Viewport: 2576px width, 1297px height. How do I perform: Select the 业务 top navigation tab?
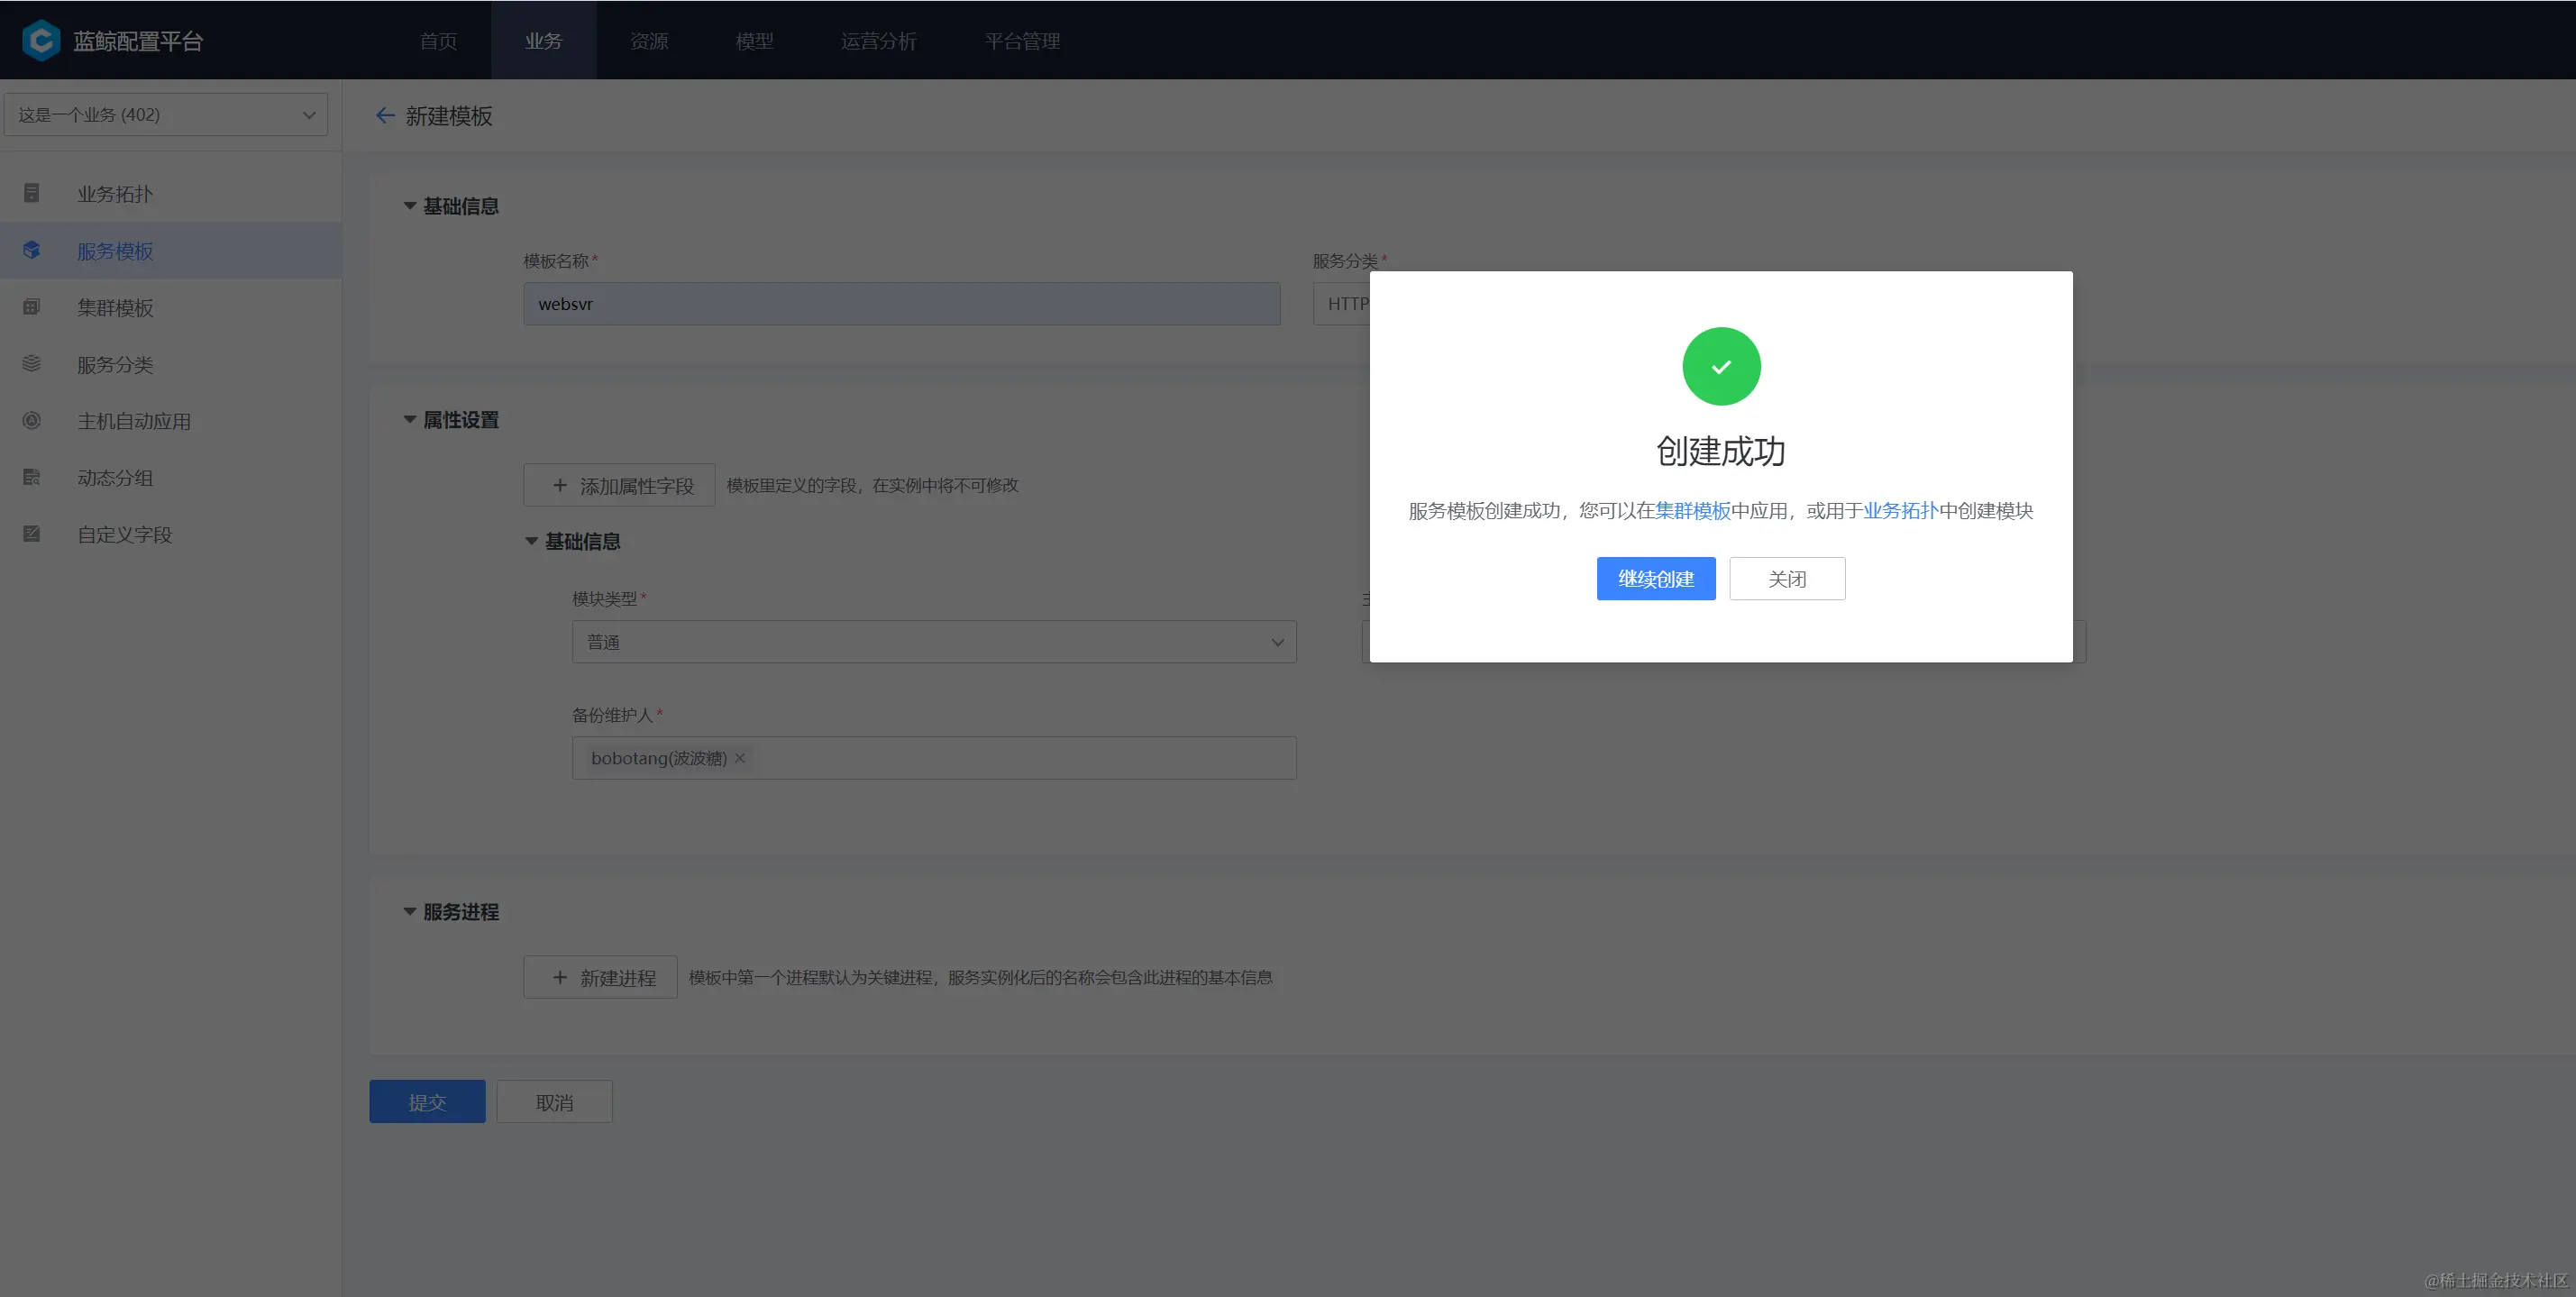(544, 41)
